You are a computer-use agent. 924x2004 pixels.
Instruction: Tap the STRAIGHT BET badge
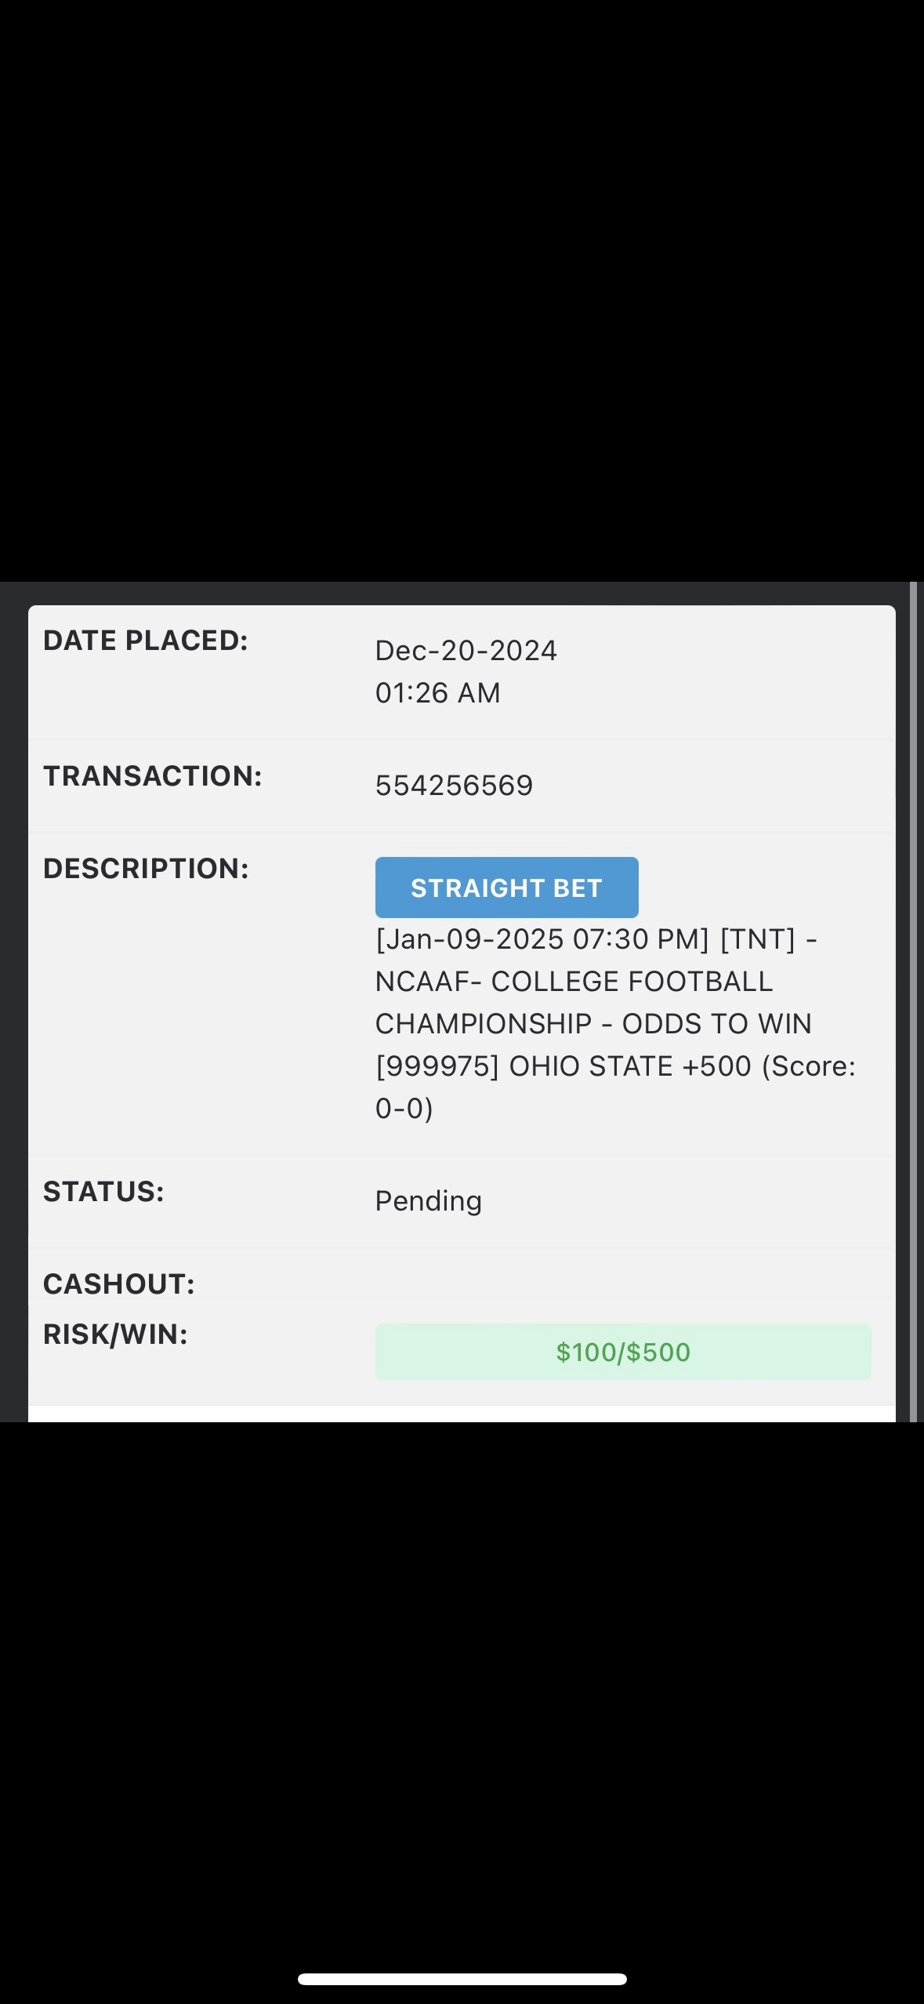[506, 888]
